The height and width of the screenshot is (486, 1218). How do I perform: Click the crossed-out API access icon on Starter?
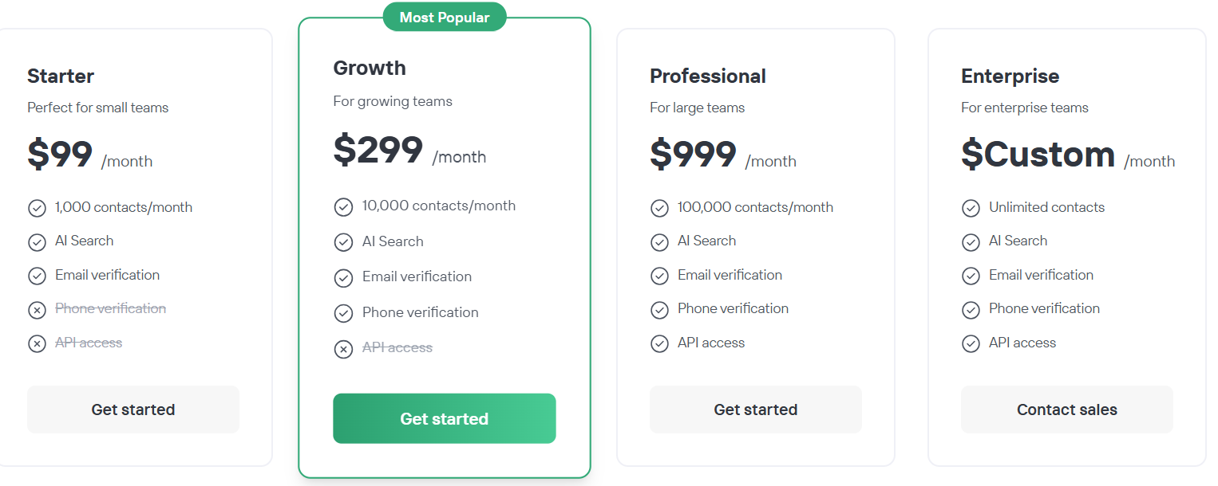pos(37,343)
